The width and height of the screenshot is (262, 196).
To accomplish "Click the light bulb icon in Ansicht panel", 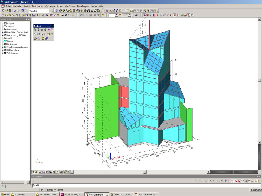I will click(x=52, y=34).
